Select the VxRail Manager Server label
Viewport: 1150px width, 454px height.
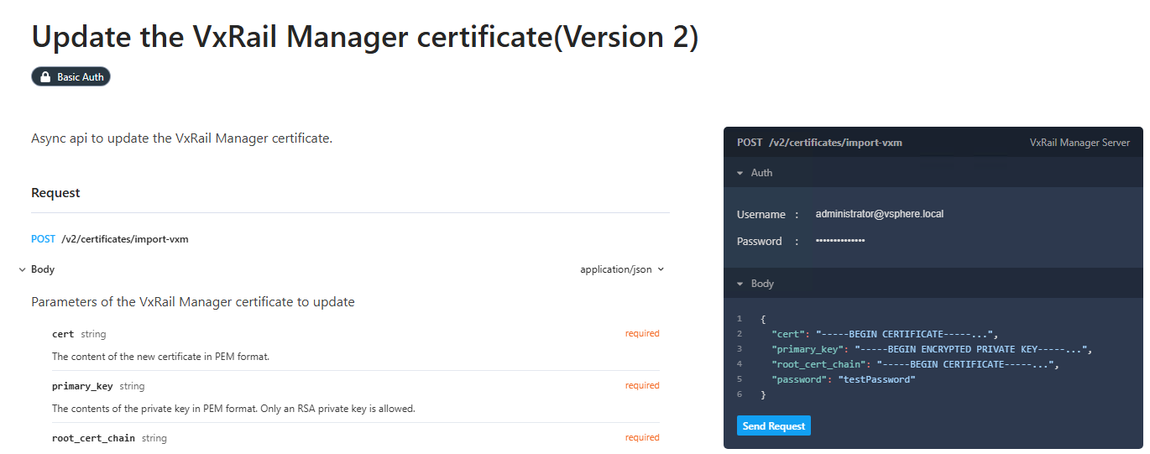[1079, 143]
